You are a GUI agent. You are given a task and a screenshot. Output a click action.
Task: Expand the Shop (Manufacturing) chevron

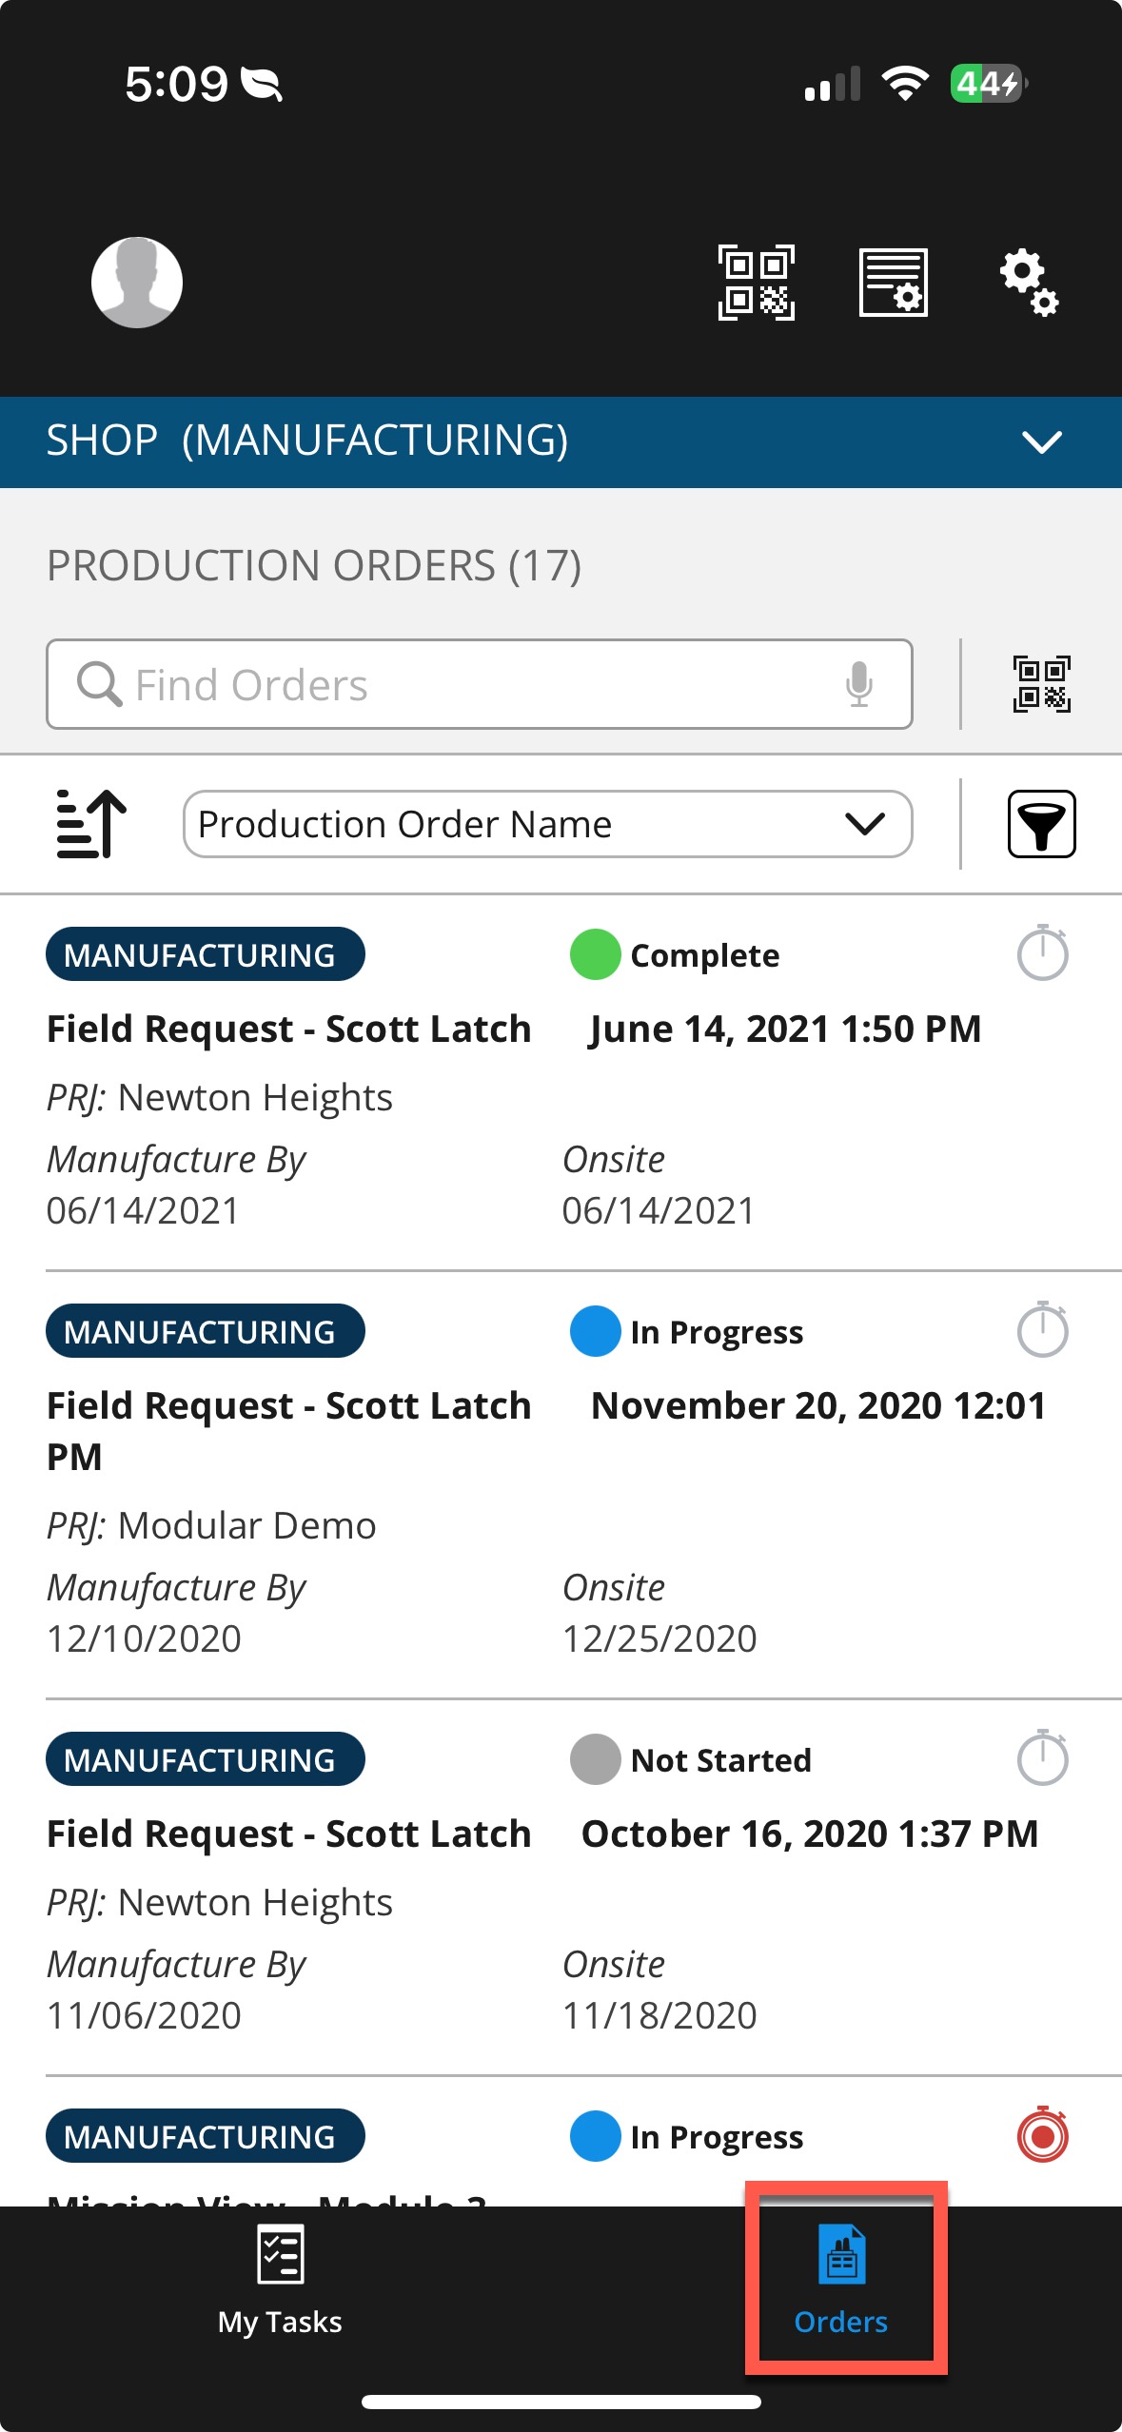[x=1041, y=441]
